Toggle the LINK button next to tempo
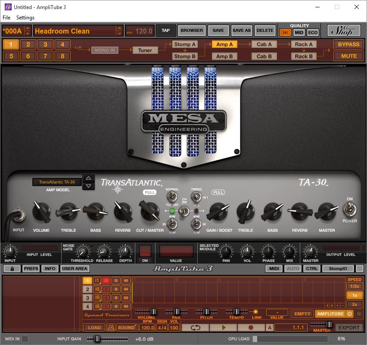 [x=255, y=312]
